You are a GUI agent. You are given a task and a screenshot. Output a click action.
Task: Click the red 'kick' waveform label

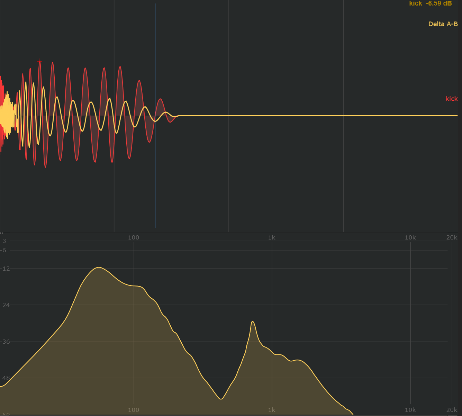coord(452,99)
